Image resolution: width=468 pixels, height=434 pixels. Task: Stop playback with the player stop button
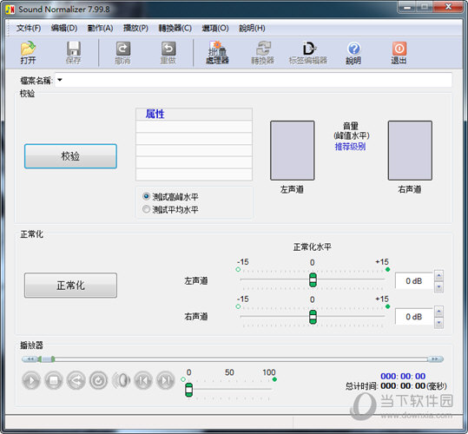[54, 380]
